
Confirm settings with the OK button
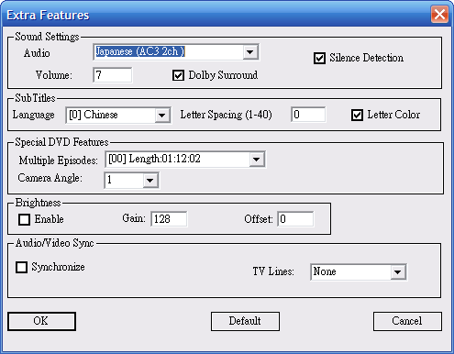(41, 321)
